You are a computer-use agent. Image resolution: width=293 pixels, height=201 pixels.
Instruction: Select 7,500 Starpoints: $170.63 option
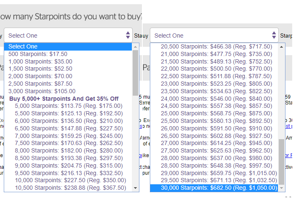[x=68, y=143]
